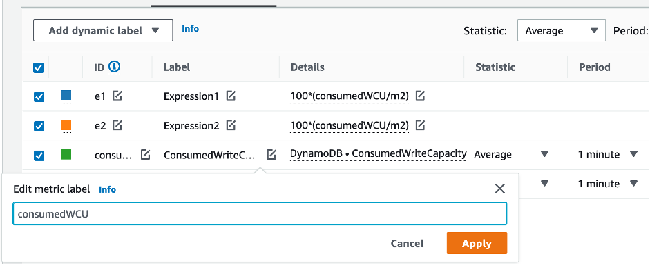Edit the consu... metric ID icon
Viewport: 650px width, 265px height.
pos(145,155)
